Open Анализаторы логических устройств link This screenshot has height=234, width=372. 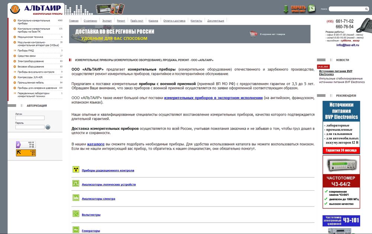pyautogui.click(x=109, y=184)
